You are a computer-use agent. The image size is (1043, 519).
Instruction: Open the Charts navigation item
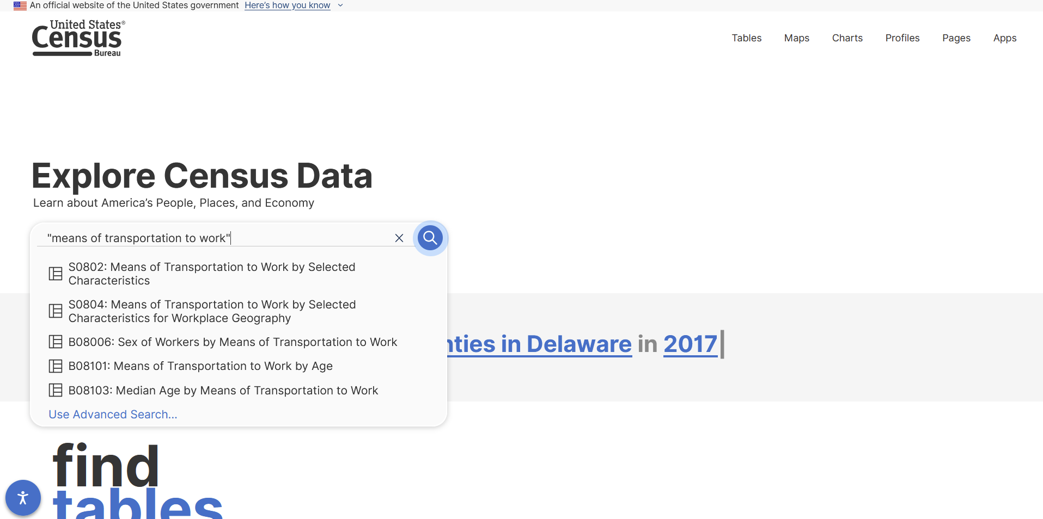(847, 38)
